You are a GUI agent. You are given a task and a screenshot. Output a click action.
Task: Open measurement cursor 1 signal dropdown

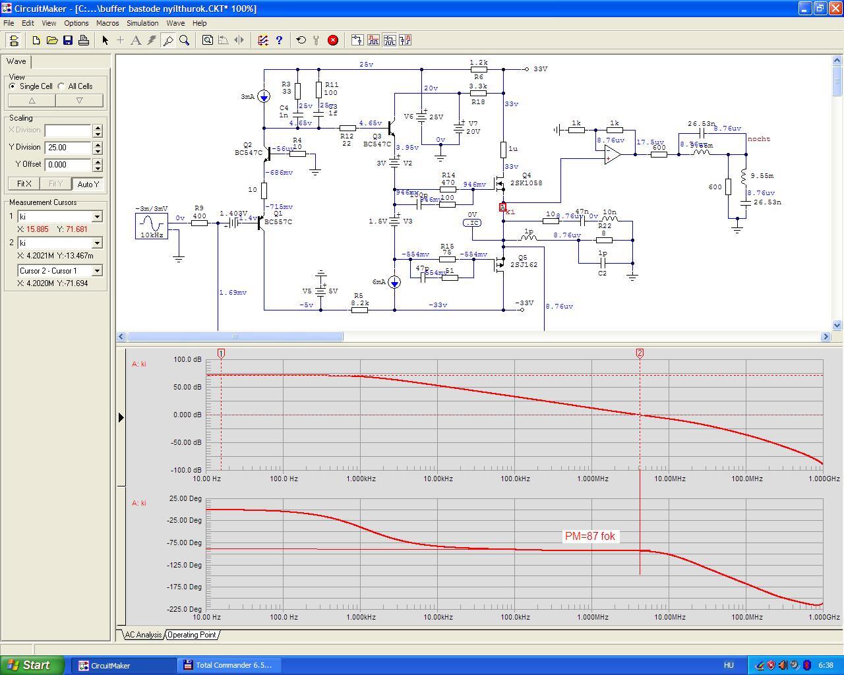pyautogui.click(x=97, y=217)
